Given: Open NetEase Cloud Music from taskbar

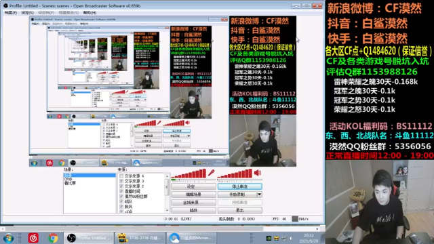Looking at the screenshot, I should (x=33, y=238).
